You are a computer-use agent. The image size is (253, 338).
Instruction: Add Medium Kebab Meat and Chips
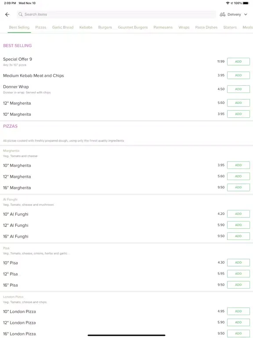(239, 75)
